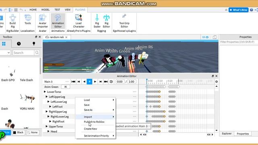Select the None background option
The width and height of the screenshot is (258, 145).
point(33,133)
